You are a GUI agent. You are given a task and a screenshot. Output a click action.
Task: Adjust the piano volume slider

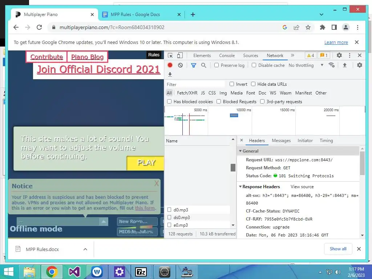138,228
